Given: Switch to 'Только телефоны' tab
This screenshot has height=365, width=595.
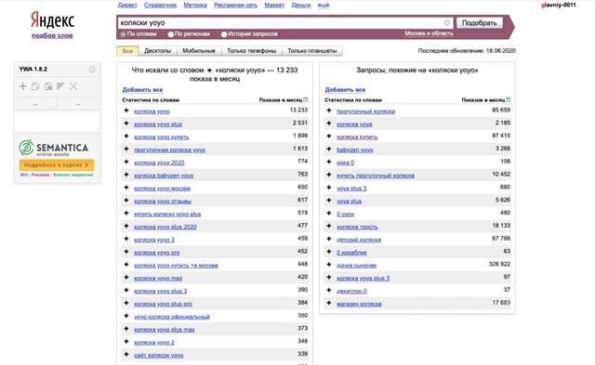Looking at the screenshot, I should [x=251, y=51].
